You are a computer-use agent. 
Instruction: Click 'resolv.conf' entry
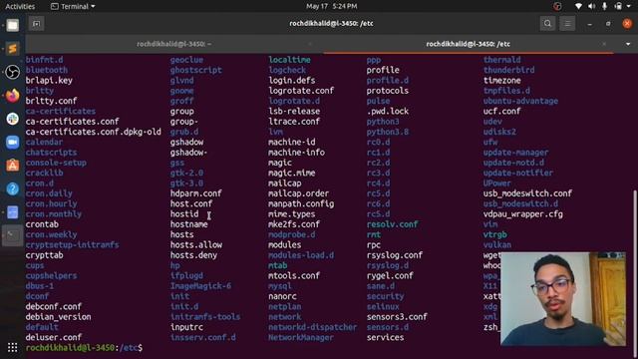pos(392,224)
